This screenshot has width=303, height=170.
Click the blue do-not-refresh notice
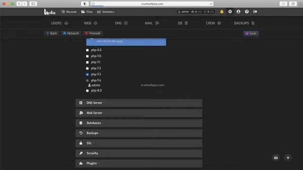126,42
